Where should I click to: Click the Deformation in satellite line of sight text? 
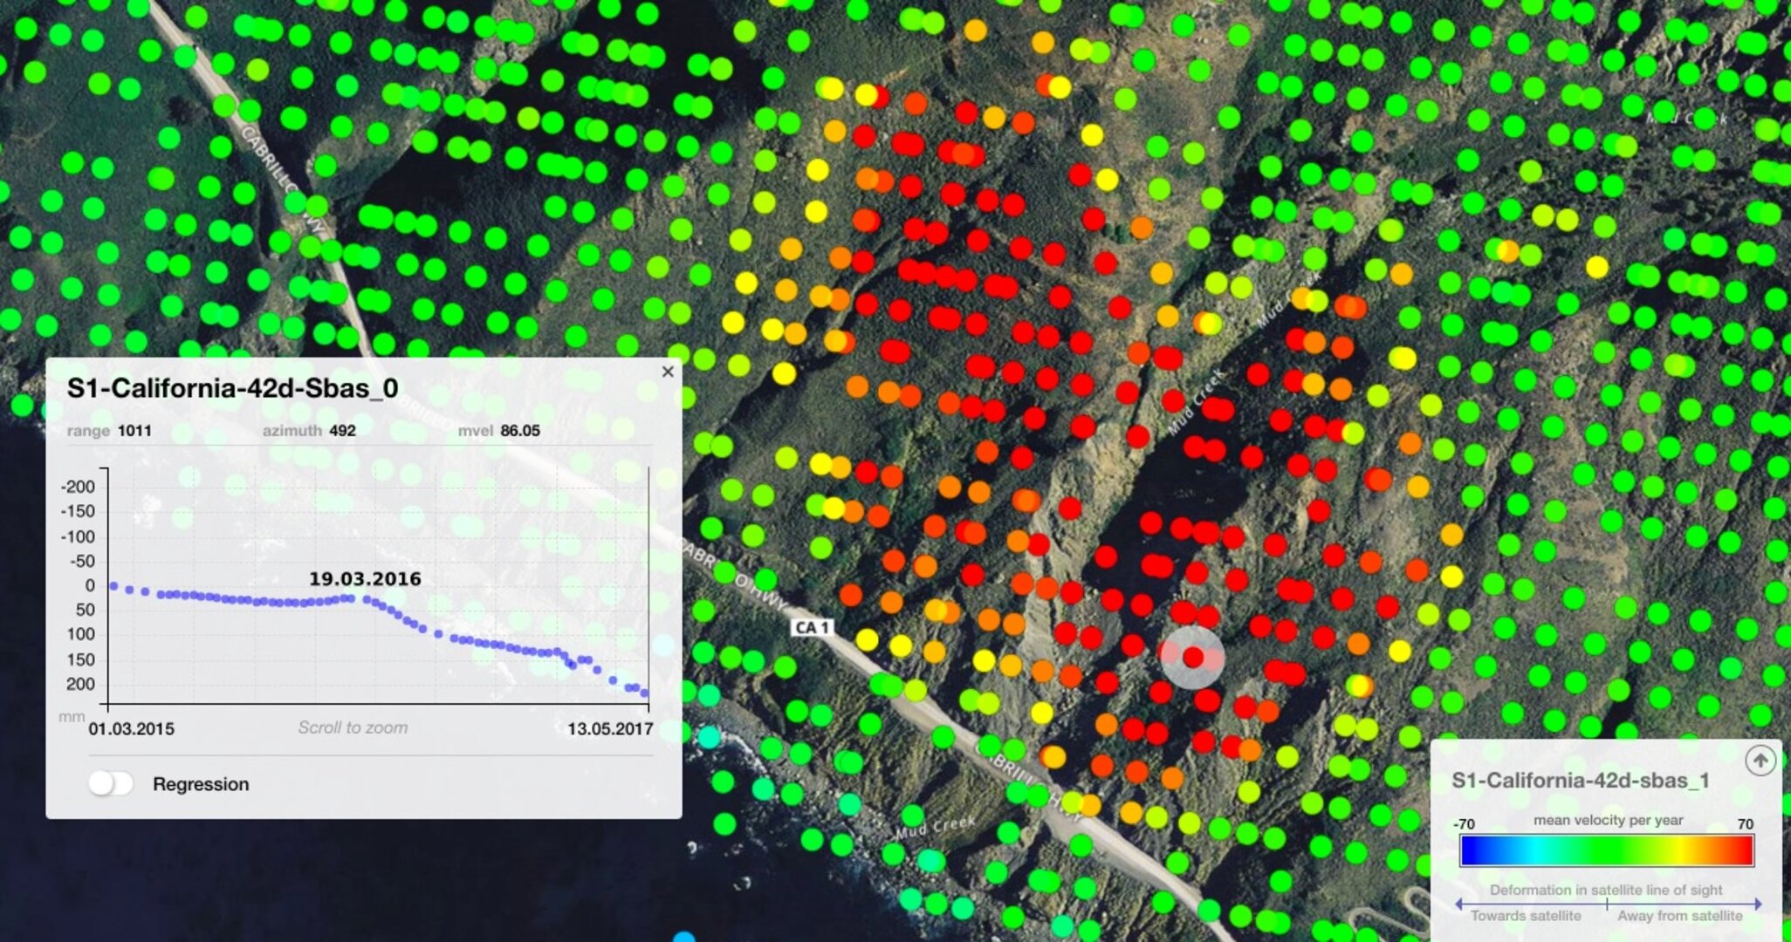tap(1606, 890)
